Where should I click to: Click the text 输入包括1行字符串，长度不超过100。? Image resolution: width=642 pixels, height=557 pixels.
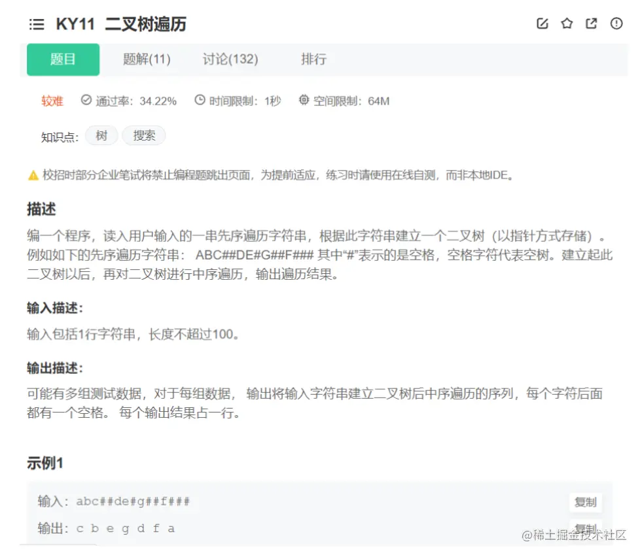coord(134,335)
